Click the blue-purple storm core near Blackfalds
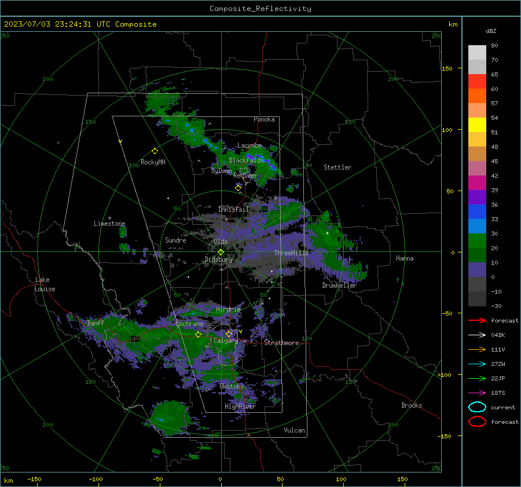 pyautogui.click(x=262, y=160)
